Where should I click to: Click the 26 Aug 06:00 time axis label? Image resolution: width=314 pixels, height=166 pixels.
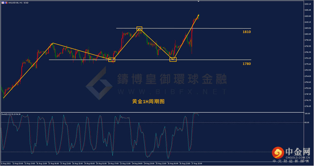point(173,164)
